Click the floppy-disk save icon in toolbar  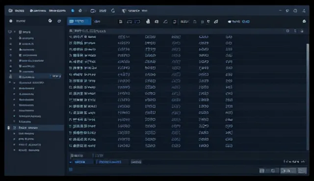click(x=121, y=22)
